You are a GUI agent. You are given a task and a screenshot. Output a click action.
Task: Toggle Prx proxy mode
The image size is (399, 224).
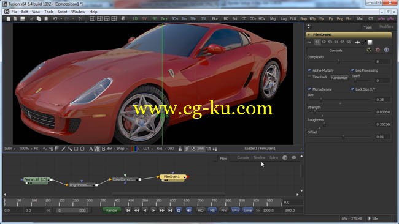(x=223, y=211)
